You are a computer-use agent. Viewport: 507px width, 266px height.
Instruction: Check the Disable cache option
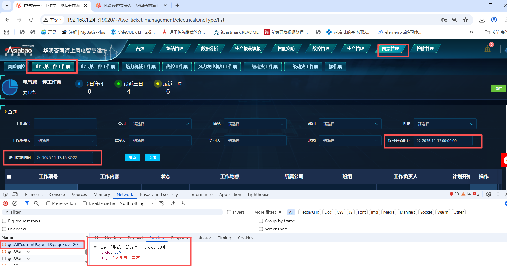(x=85, y=203)
